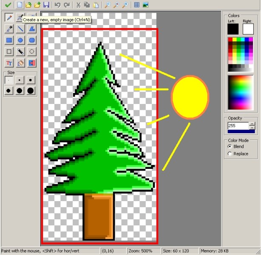Select Blend color mode
The image size is (261, 255).
pyautogui.click(x=230, y=146)
